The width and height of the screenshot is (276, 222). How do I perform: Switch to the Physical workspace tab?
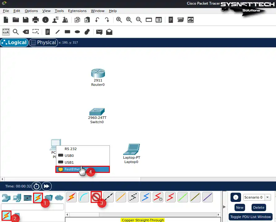coord(44,43)
